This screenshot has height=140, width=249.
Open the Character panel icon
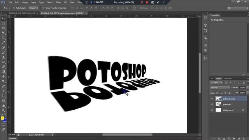205,45
